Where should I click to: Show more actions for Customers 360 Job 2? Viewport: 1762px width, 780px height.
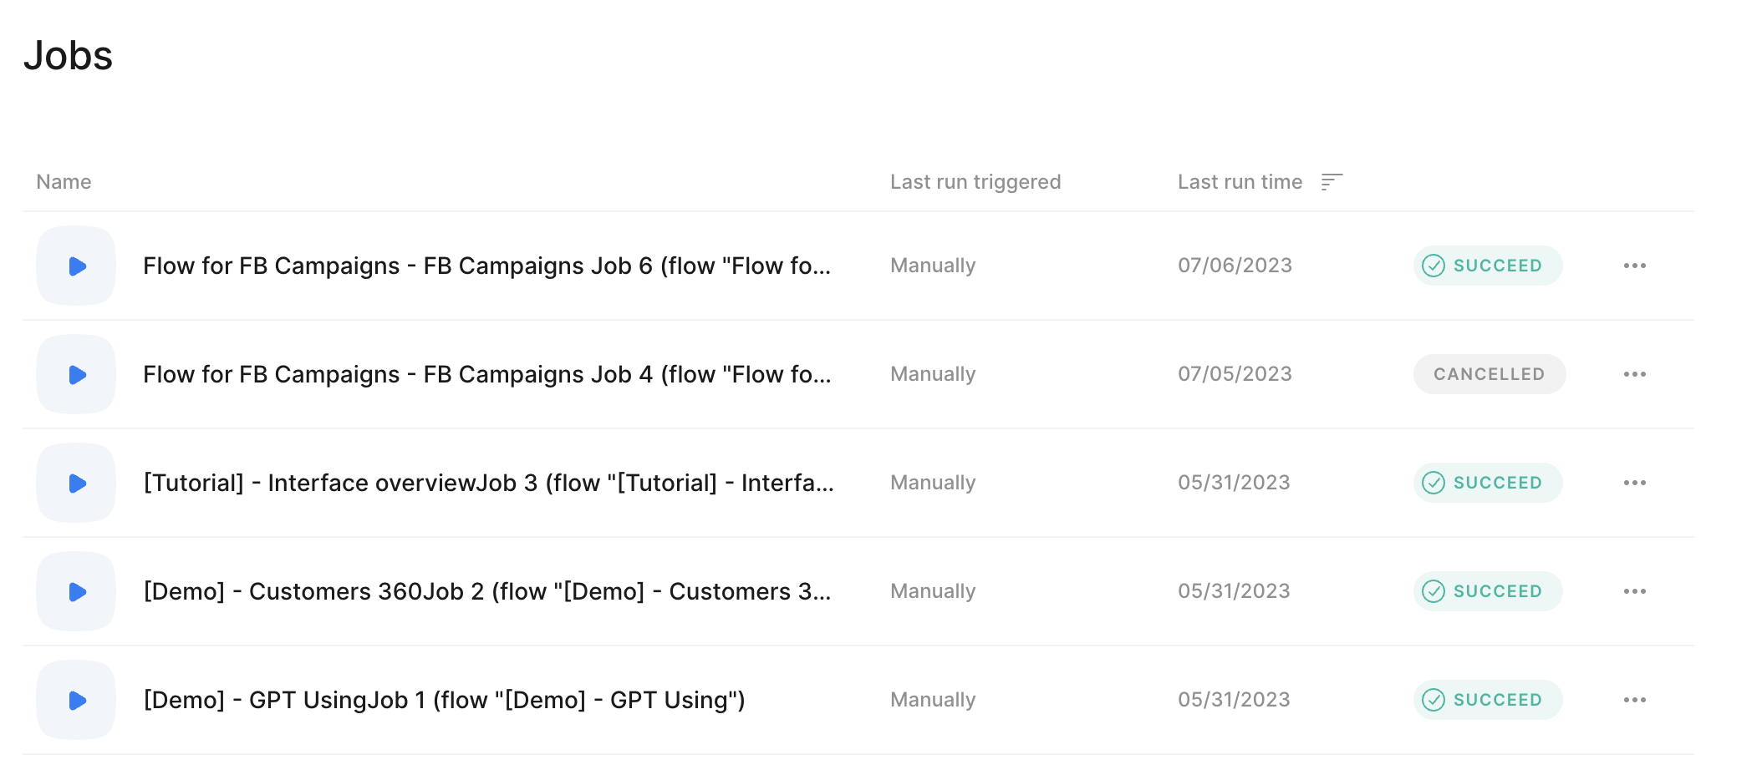(x=1634, y=591)
